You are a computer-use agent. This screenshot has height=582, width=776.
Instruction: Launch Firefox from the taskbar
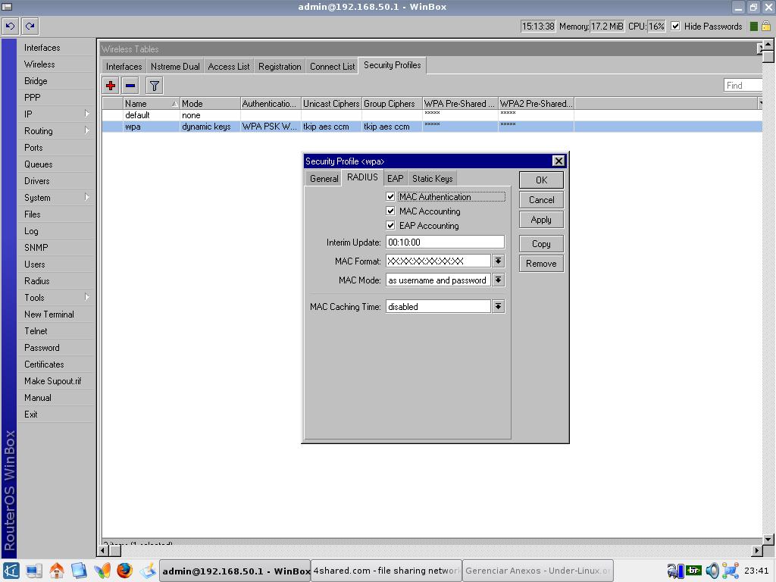pyautogui.click(x=125, y=571)
